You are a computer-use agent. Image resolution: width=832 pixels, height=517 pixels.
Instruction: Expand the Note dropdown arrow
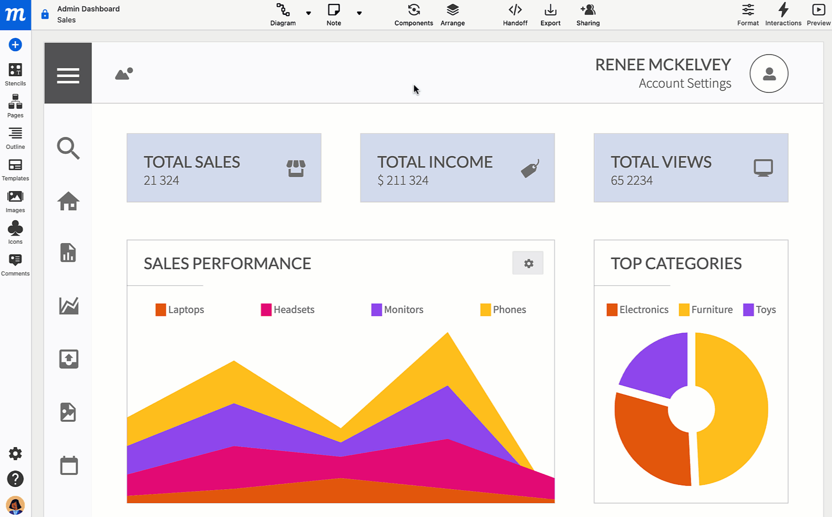359,13
